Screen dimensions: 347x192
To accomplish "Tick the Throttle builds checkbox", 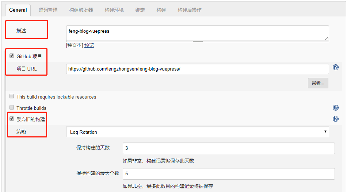I will click(x=12, y=108).
